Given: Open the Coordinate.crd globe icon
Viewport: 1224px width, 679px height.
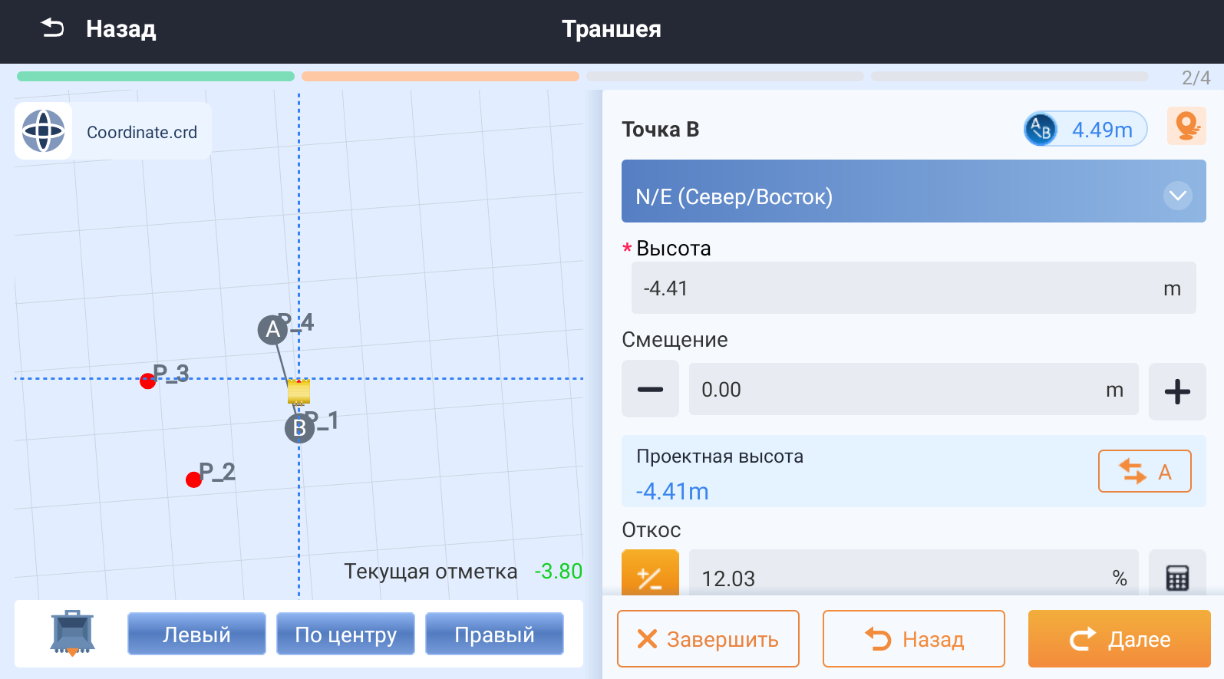Looking at the screenshot, I should click(x=44, y=131).
